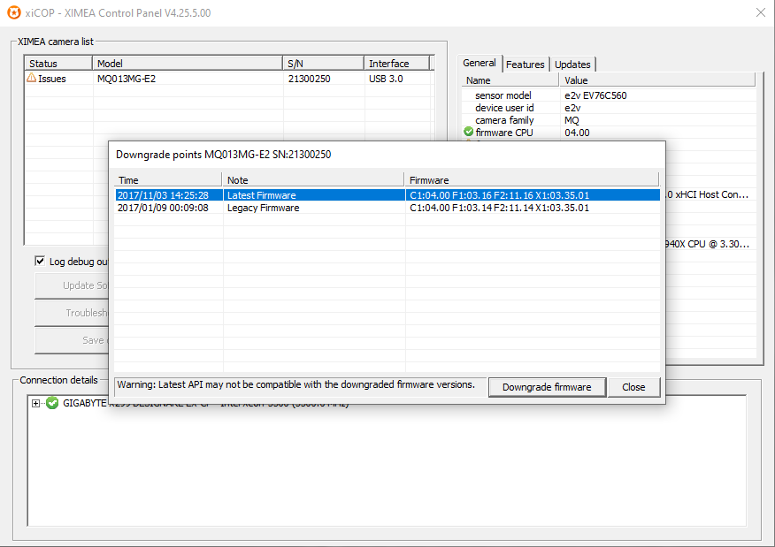Click the partially hidden Troubleshoot button
This screenshot has height=547, width=775.
pyautogui.click(x=72, y=313)
